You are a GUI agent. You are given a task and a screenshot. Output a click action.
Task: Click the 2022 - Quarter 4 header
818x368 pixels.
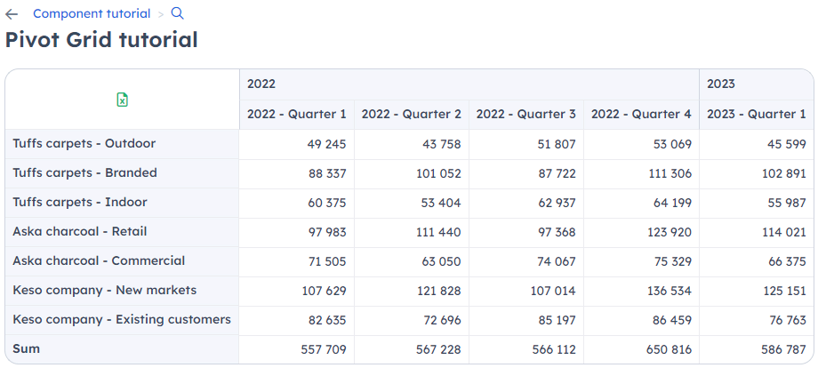[642, 114]
